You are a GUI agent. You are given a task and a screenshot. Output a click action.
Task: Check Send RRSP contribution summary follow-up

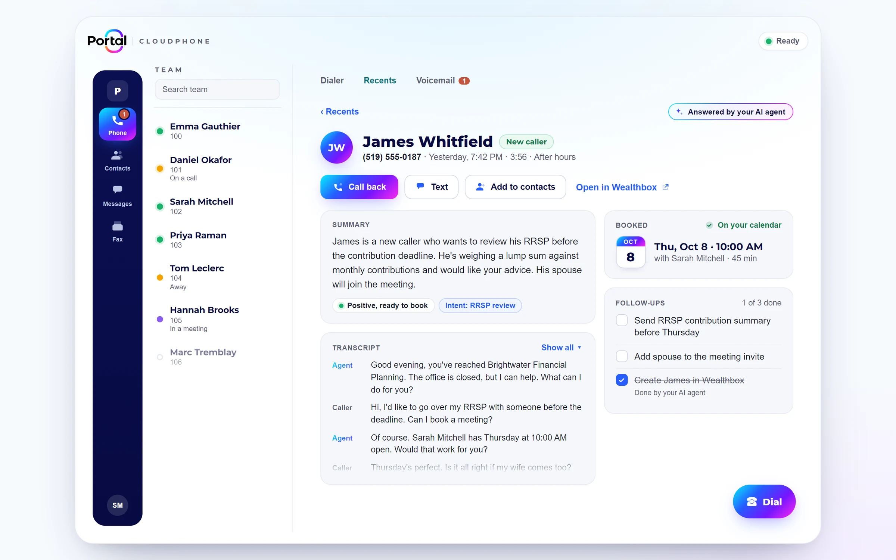pyautogui.click(x=622, y=320)
